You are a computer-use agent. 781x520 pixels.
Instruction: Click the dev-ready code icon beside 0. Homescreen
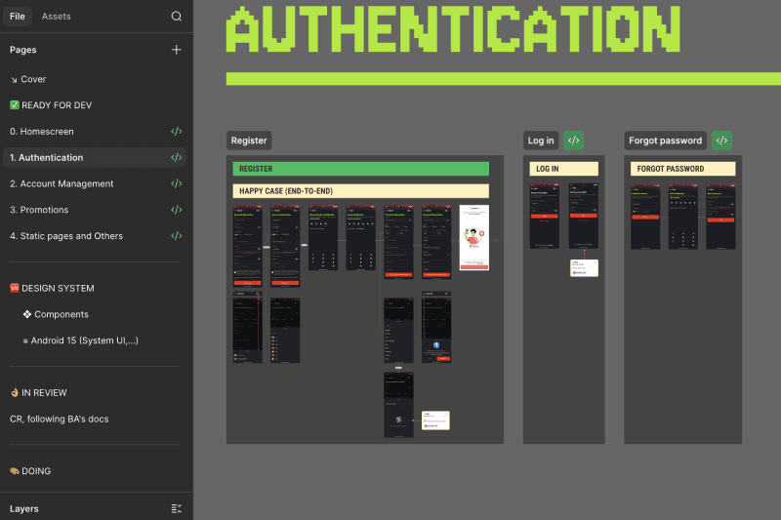[177, 132]
